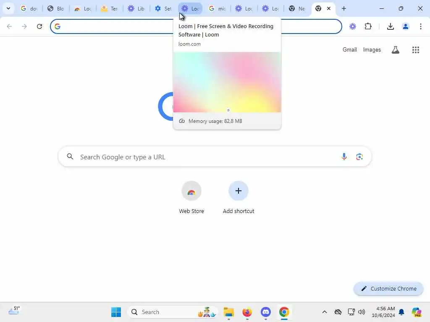Search by image with Google Lens
The width and height of the screenshot is (430, 322).
point(359,157)
